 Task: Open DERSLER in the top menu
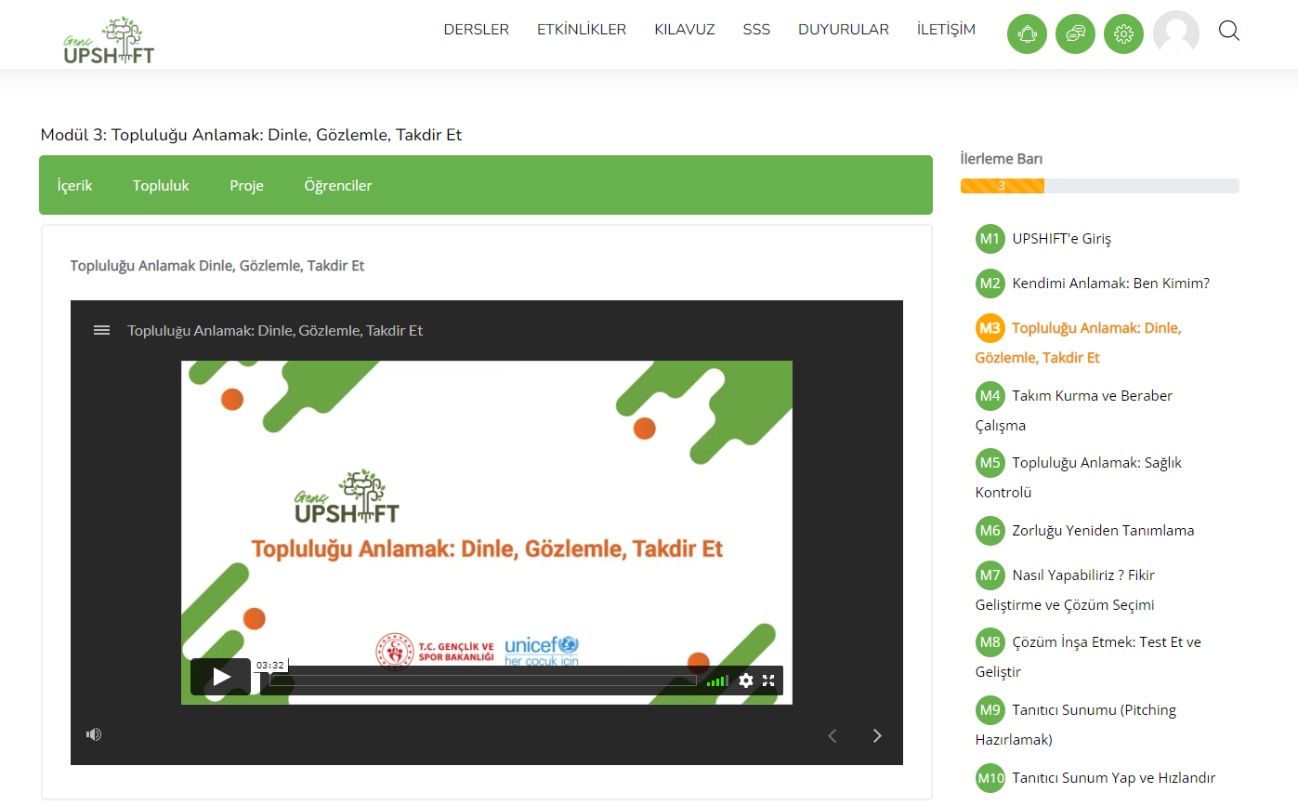pyautogui.click(x=476, y=30)
